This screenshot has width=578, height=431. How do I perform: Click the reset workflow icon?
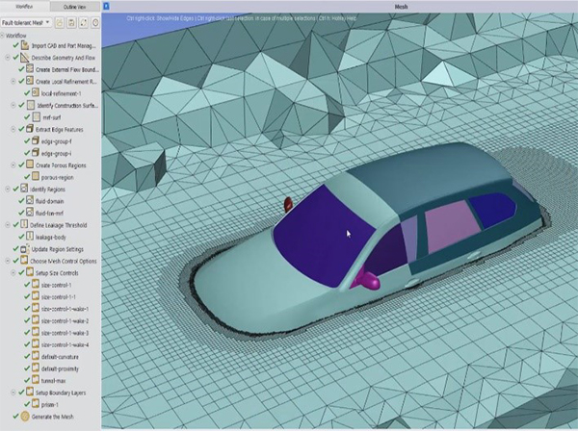[83, 21]
